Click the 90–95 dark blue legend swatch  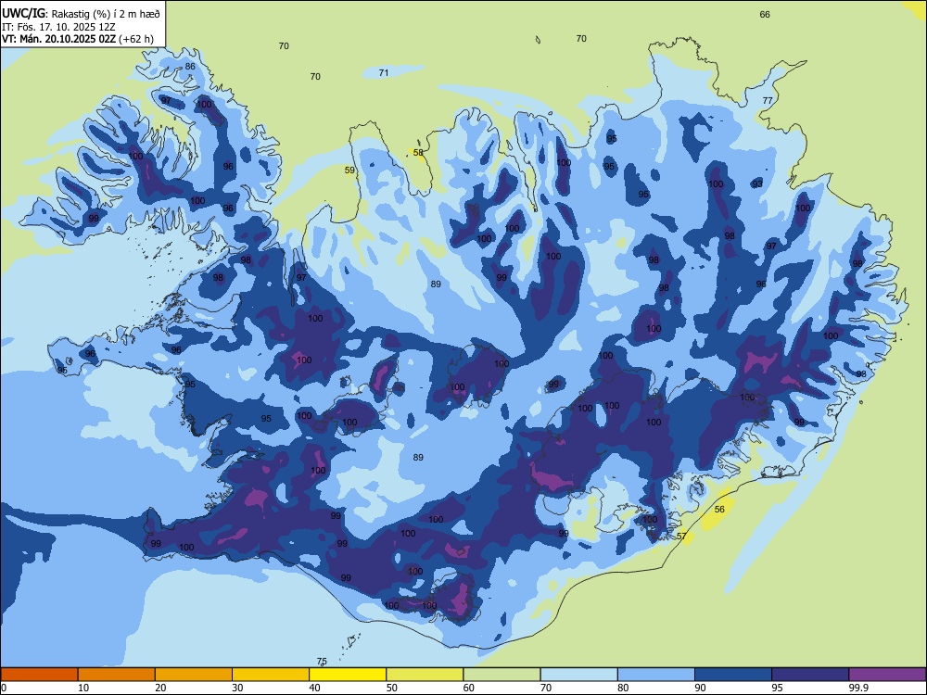pos(733,675)
